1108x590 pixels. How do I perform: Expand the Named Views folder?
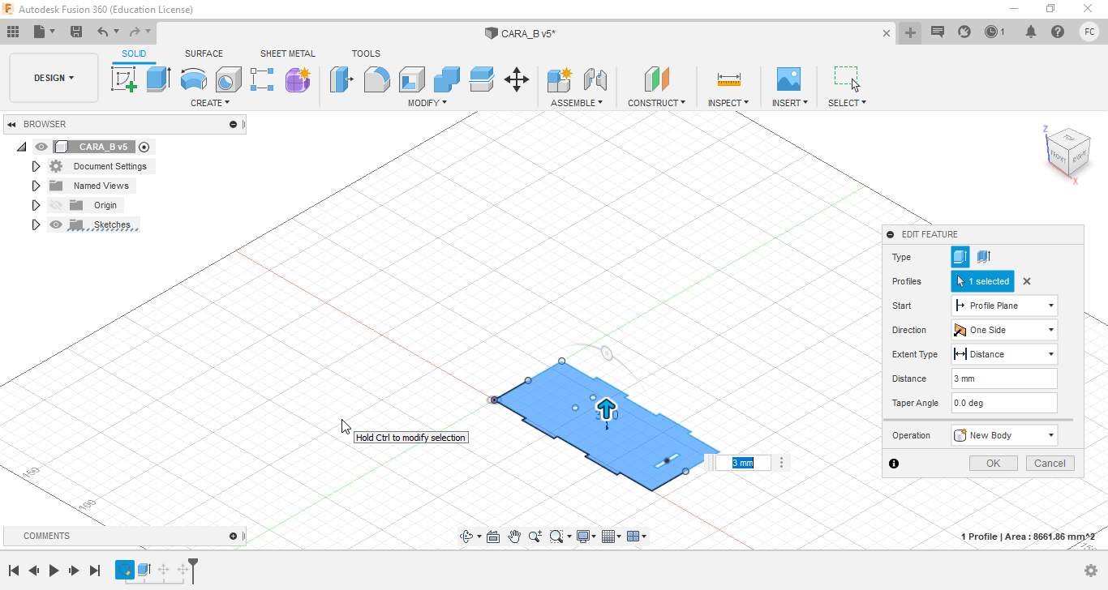[x=36, y=186]
